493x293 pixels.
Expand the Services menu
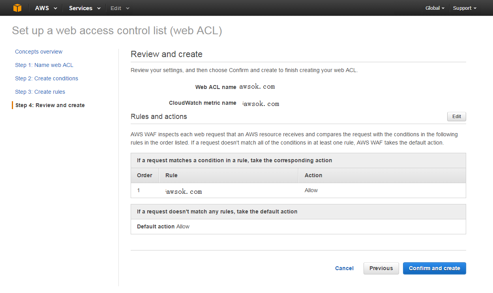(84, 8)
